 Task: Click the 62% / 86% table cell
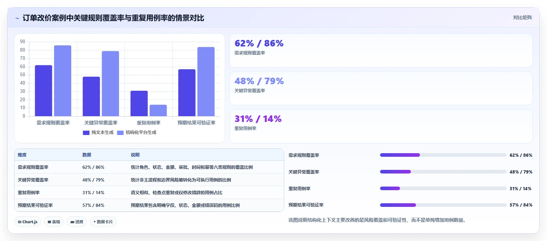[x=93, y=167]
